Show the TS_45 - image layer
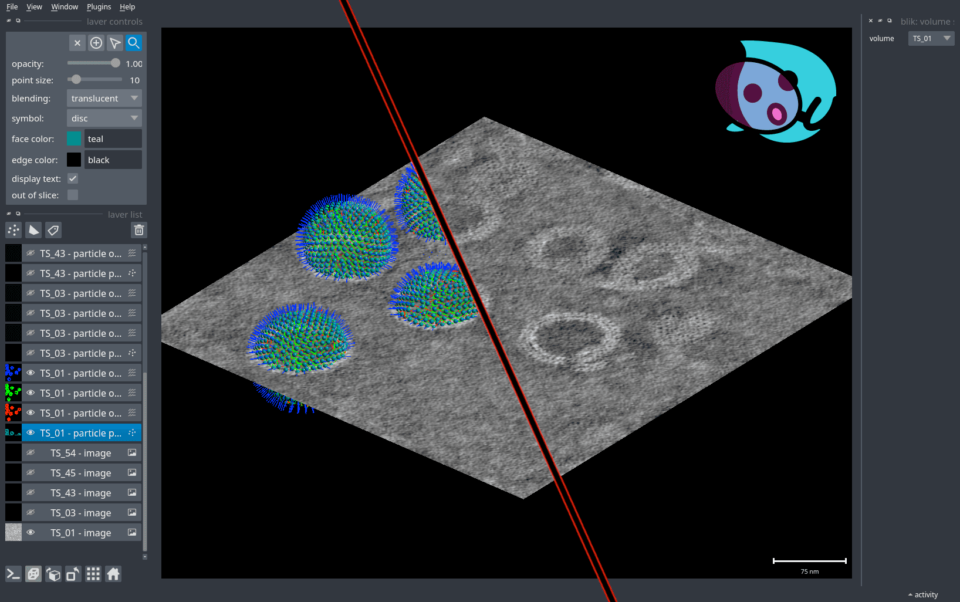Image resolution: width=960 pixels, height=602 pixels. point(31,473)
